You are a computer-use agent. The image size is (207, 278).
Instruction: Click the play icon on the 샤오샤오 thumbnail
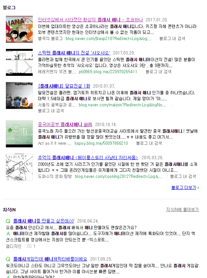tap(10, 72)
